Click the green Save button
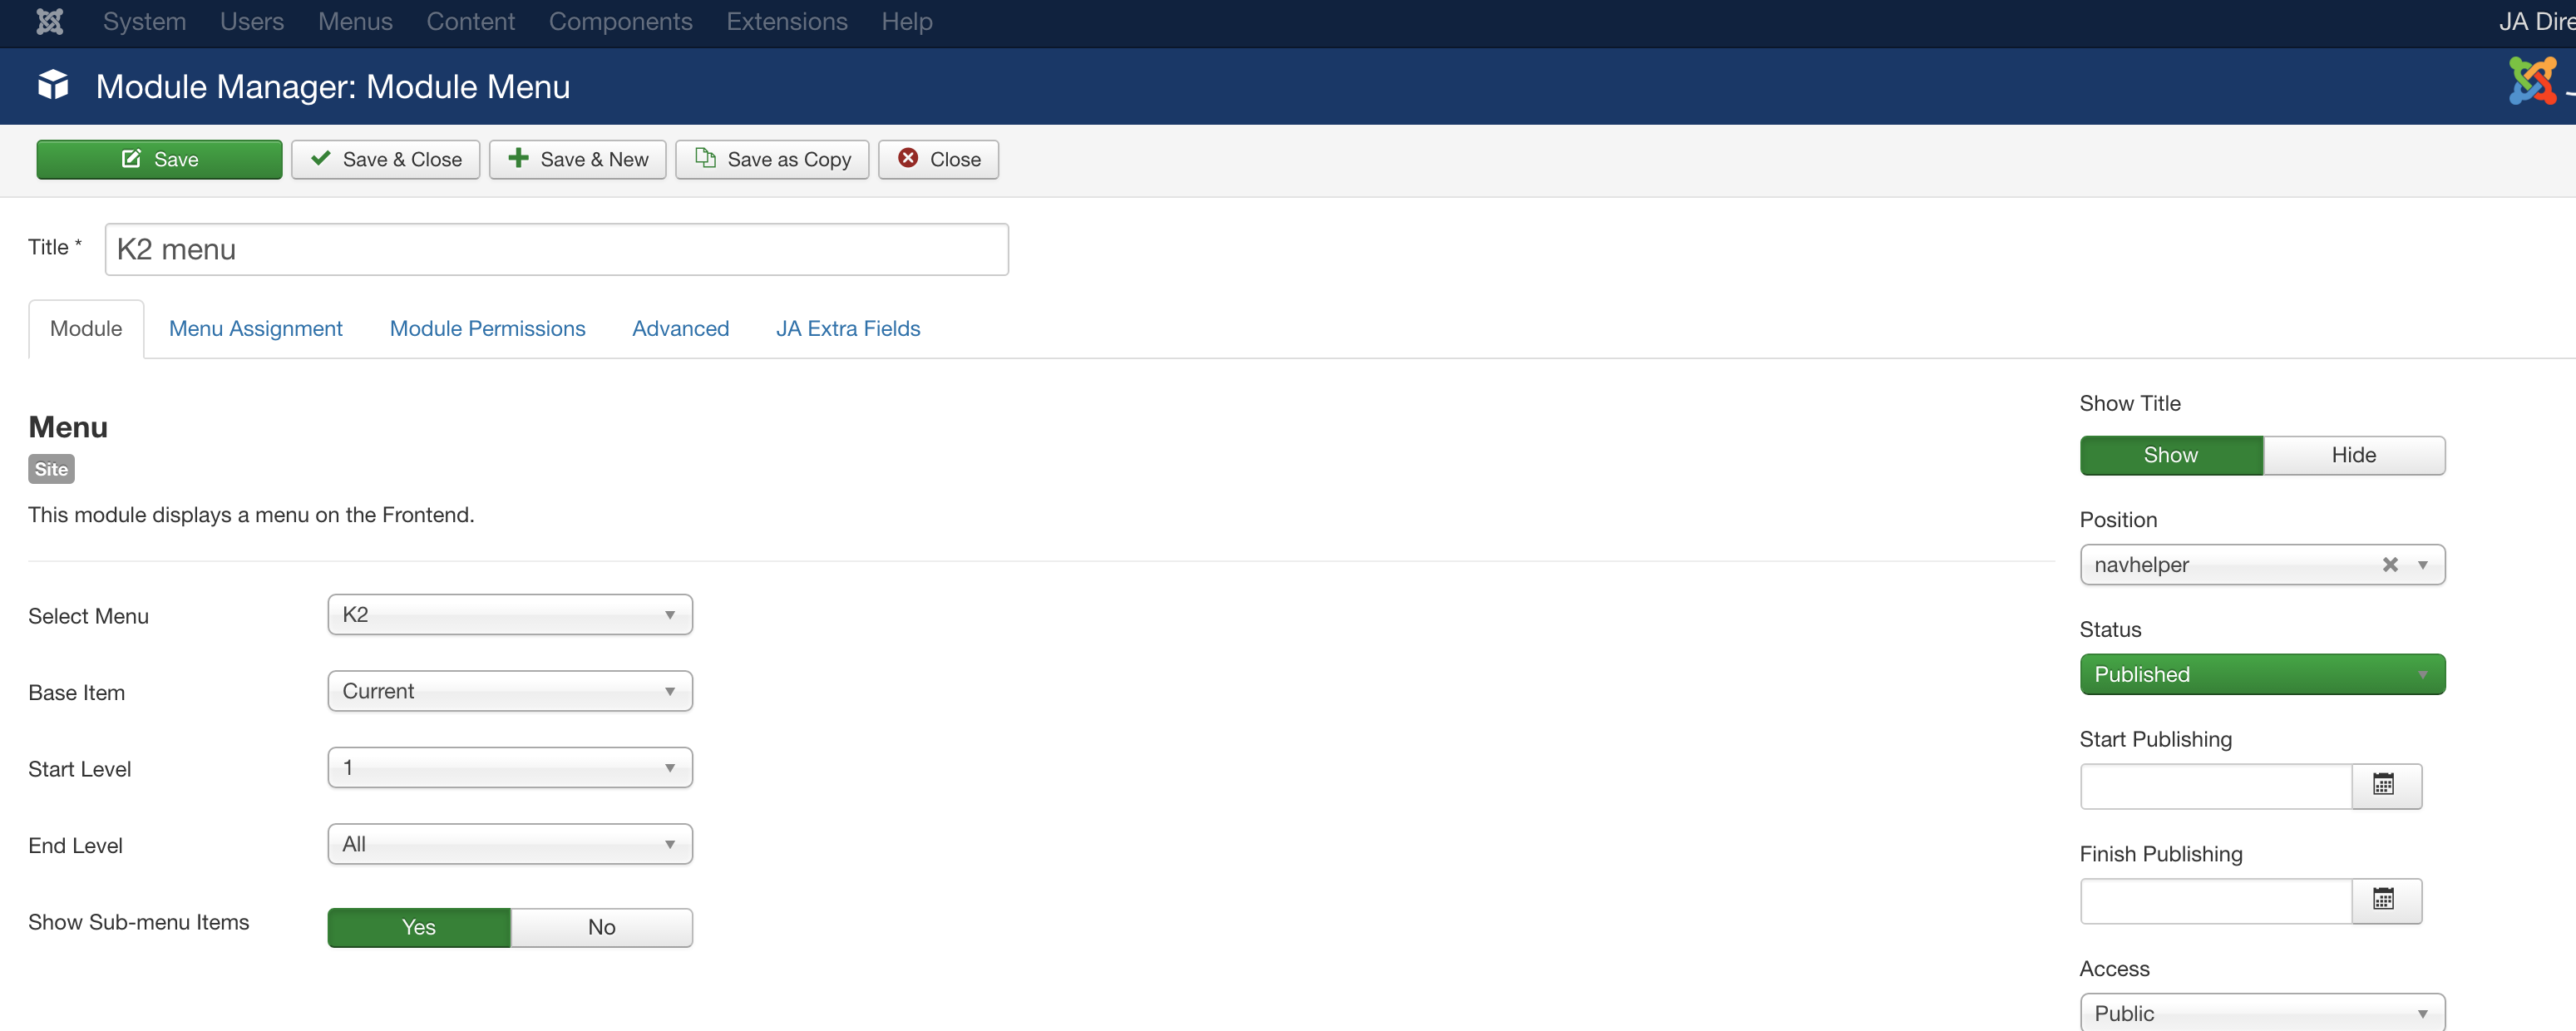2576x1031 pixels. [x=159, y=159]
